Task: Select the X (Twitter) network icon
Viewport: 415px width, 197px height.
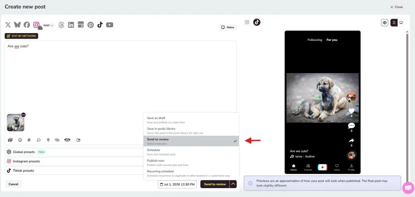Action: point(8,25)
